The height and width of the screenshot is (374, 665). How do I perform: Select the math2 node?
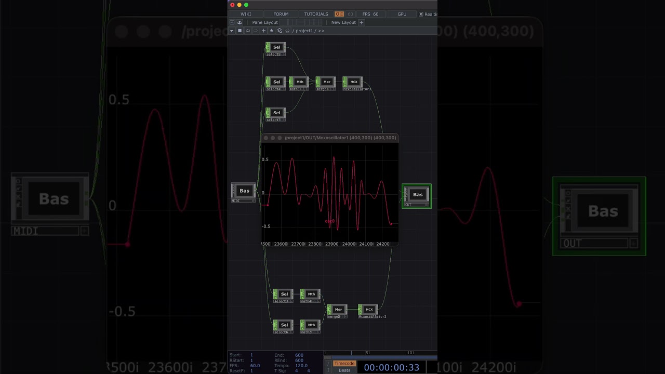(x=310, y=325)
